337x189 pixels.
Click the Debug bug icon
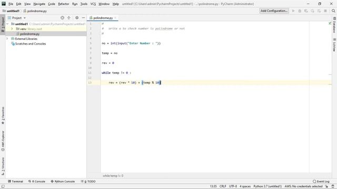click(x=300, y=11)
